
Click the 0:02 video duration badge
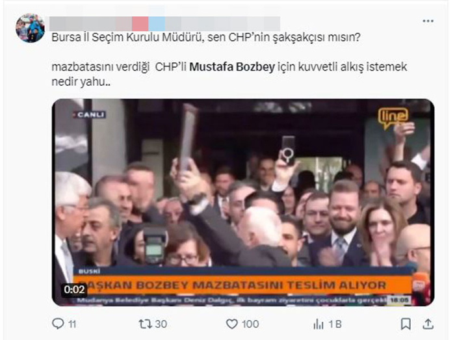[74, 289]
